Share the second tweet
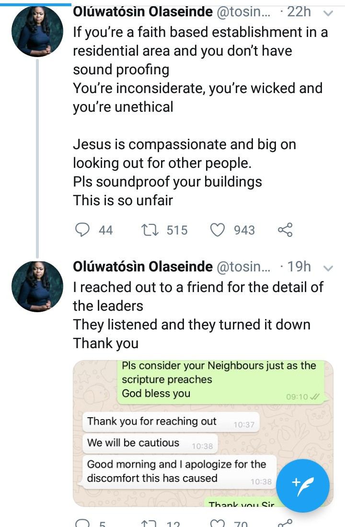The image size is (345, 527). coord(285,523)
